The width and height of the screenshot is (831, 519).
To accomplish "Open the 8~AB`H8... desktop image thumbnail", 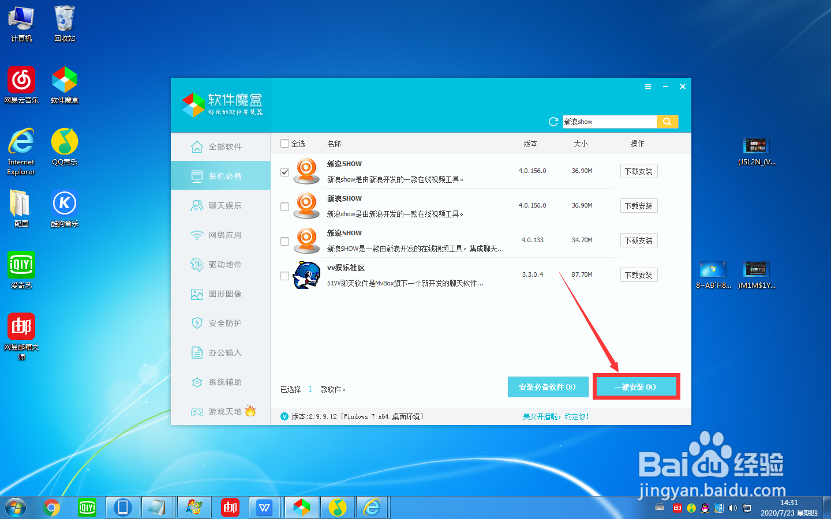I will pos(713,274).
